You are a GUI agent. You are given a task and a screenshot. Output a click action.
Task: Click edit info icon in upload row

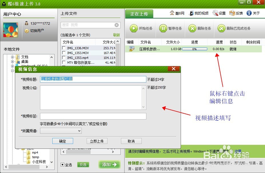point(132,49)
